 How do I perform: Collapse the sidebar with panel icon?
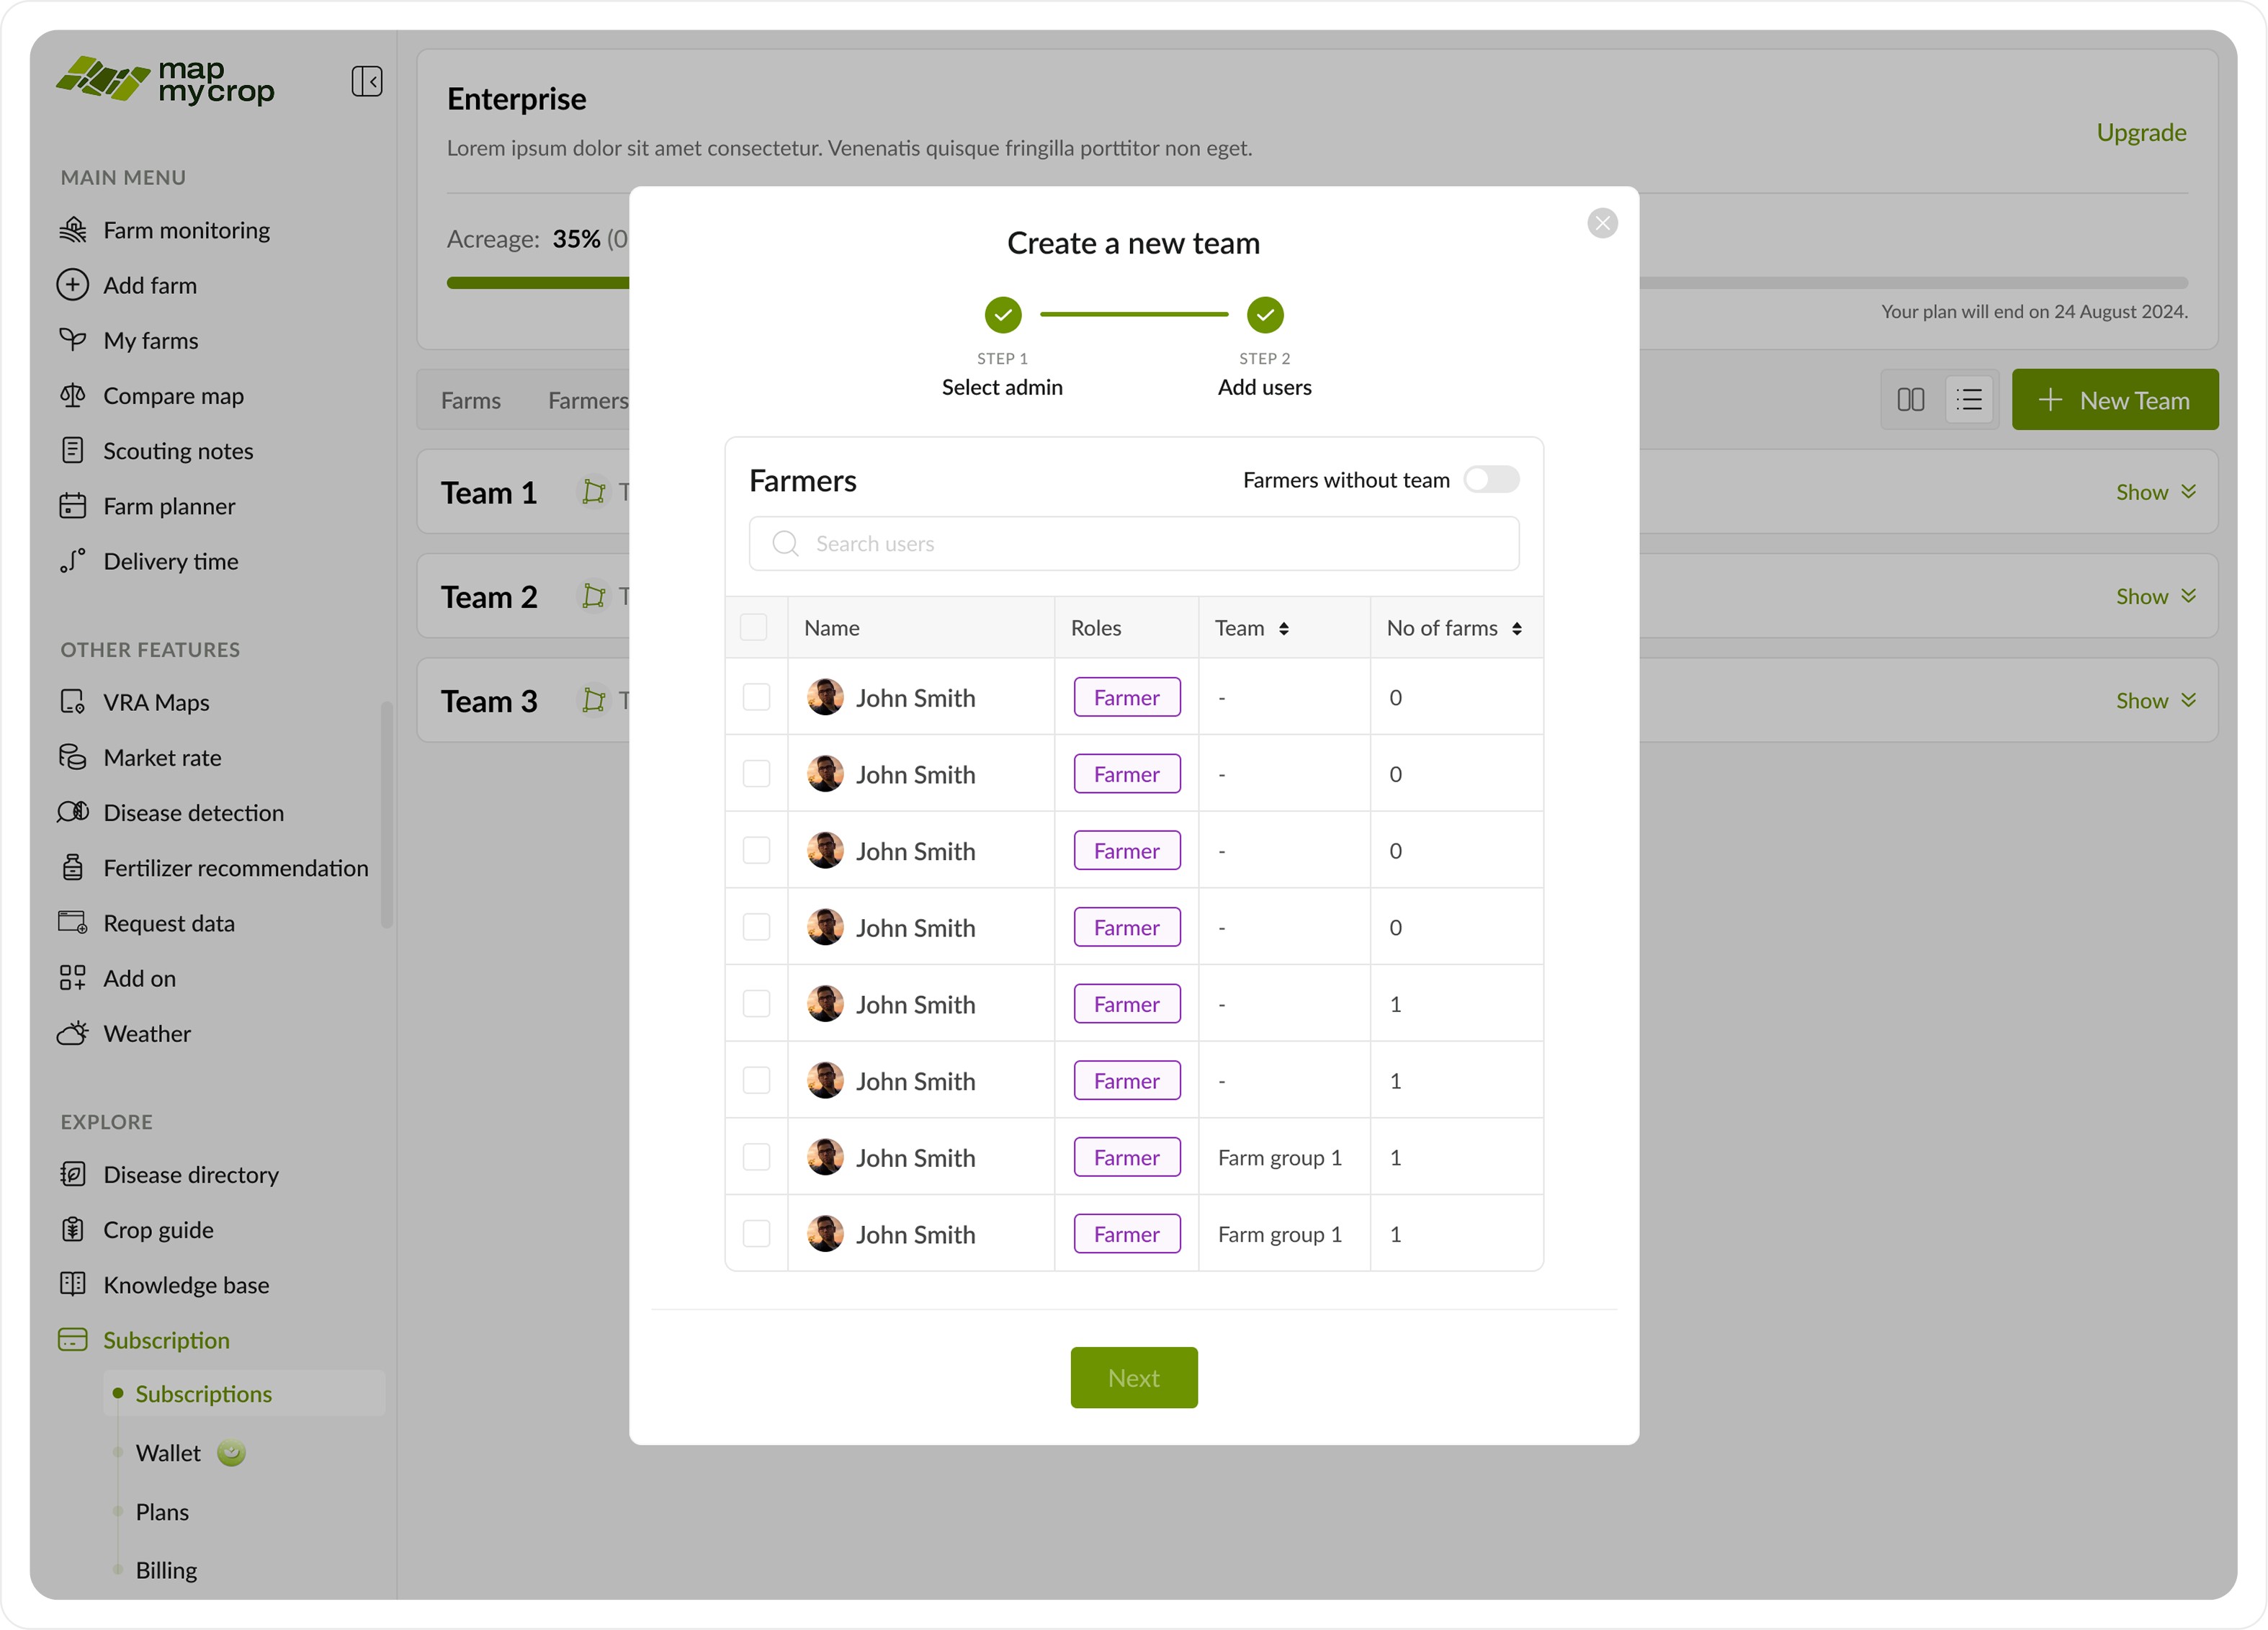tap(366, 81)
